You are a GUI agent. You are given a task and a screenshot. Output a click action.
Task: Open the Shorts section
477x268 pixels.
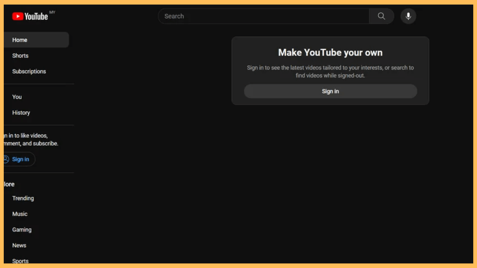coord(20,55)
